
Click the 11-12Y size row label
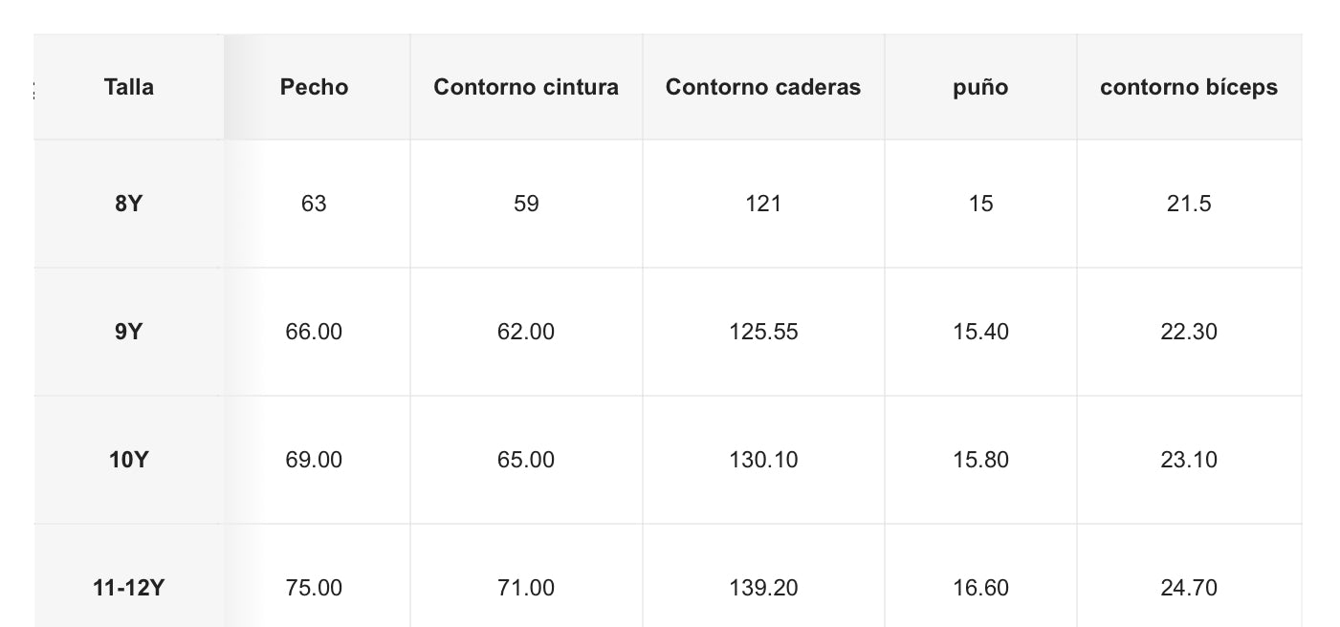click(128, 587)
